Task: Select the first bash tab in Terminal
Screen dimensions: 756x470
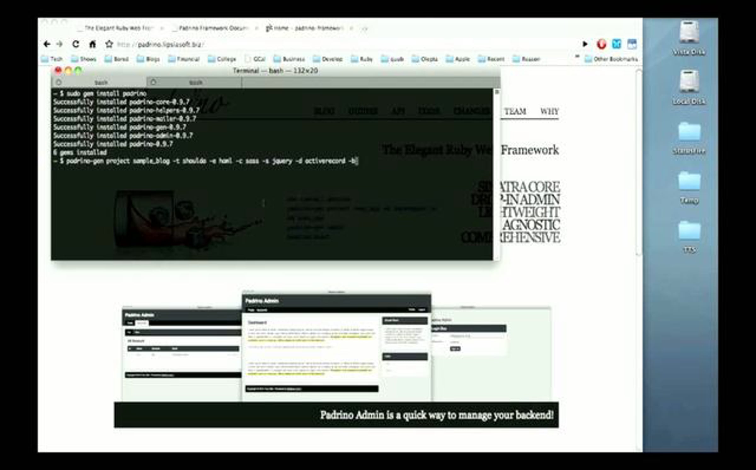Action: click(x=99, y=82)
